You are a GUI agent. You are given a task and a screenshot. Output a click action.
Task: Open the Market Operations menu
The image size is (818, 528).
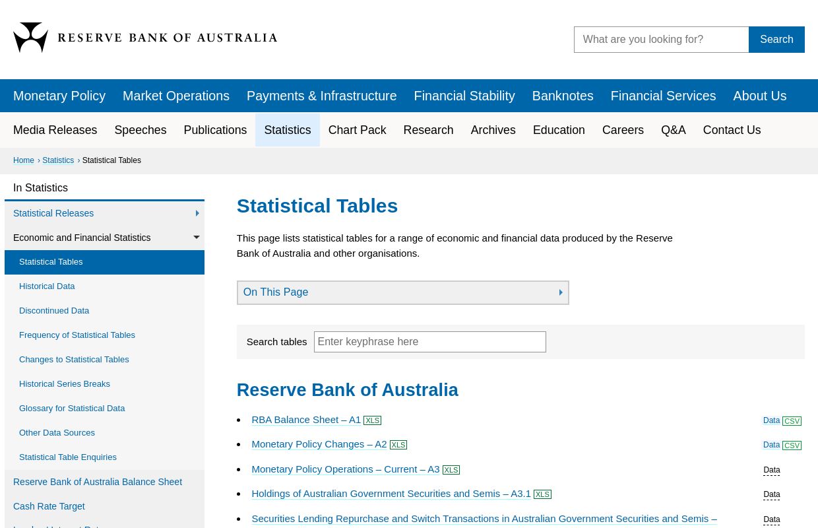tap(176, 96)
